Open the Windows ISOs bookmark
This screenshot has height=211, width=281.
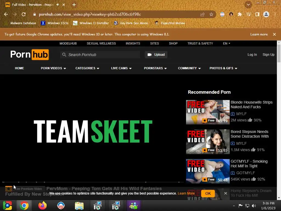pyautogui.click(x=55, y=23)
